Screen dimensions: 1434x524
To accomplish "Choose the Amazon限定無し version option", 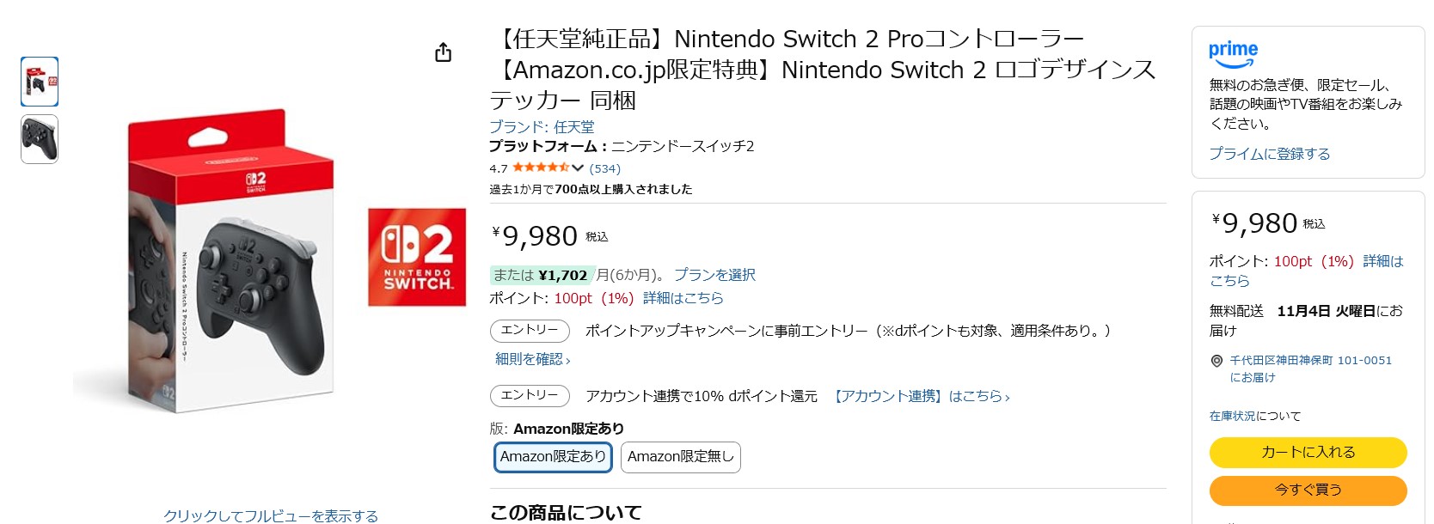I will [680, 457].
